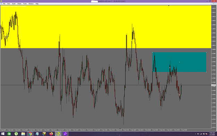217x136 pixels.
Task: Click the current price label on scale
Action: click(x=214, y=85)
